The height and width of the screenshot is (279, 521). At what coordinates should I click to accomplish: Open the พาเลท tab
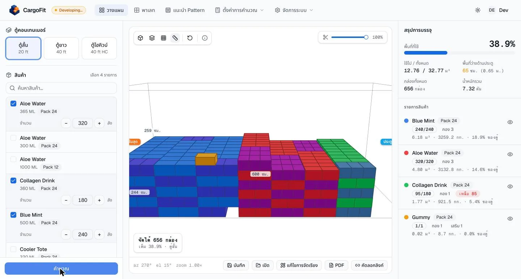[145, 10]
